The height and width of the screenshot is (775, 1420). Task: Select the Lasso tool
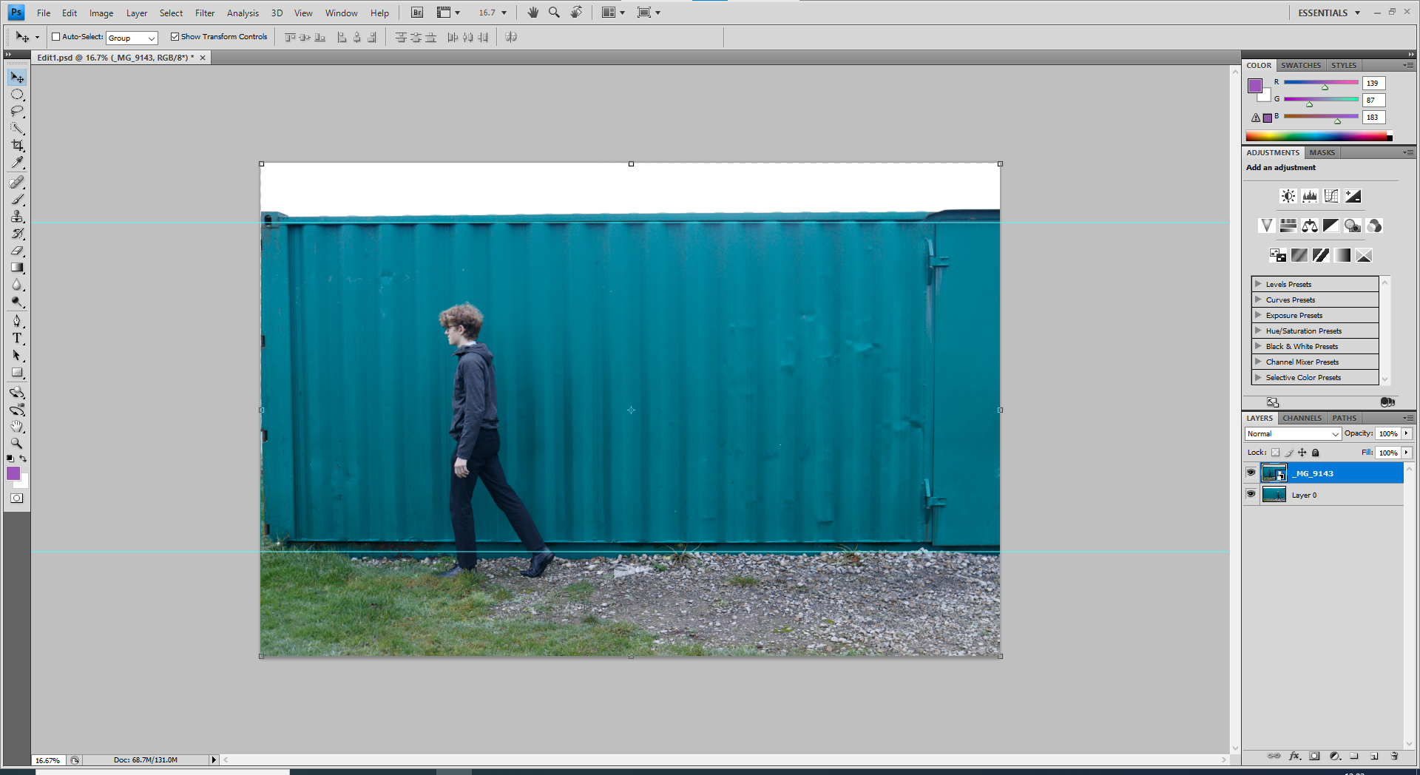tap(17, 112)
